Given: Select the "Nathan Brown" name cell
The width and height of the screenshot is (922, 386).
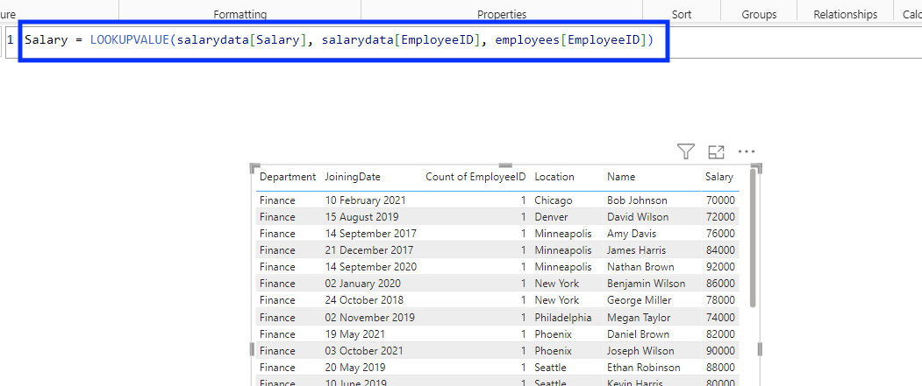Looking at the screenshot, I should (x=640, y=267).
